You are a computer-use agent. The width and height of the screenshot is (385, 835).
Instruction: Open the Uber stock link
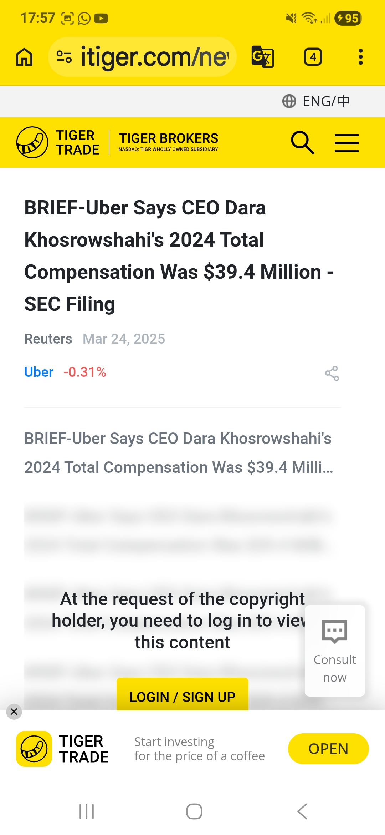pos(39,372)
